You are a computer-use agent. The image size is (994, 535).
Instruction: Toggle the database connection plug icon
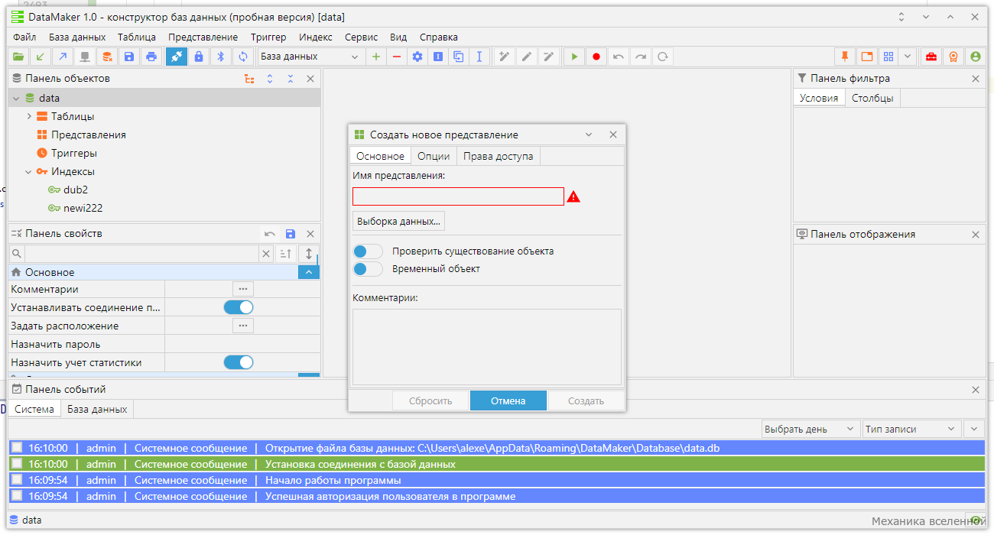click(x=177, y=57)
